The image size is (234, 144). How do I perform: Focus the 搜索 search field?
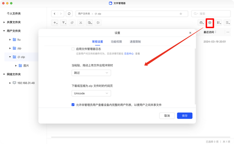211,14
